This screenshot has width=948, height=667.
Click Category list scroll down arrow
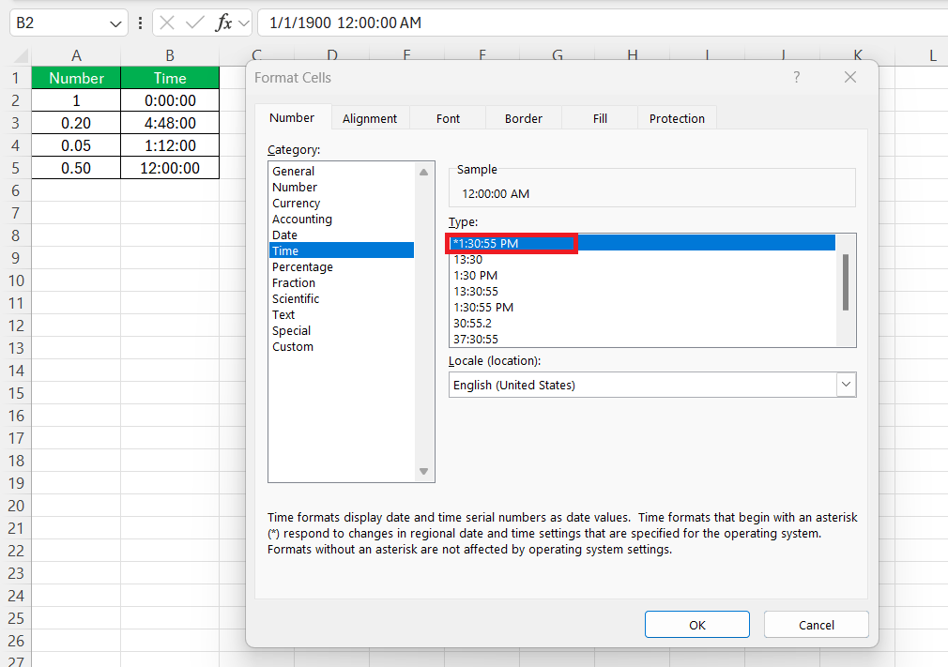pyautogui.click(x=424, y=471)
